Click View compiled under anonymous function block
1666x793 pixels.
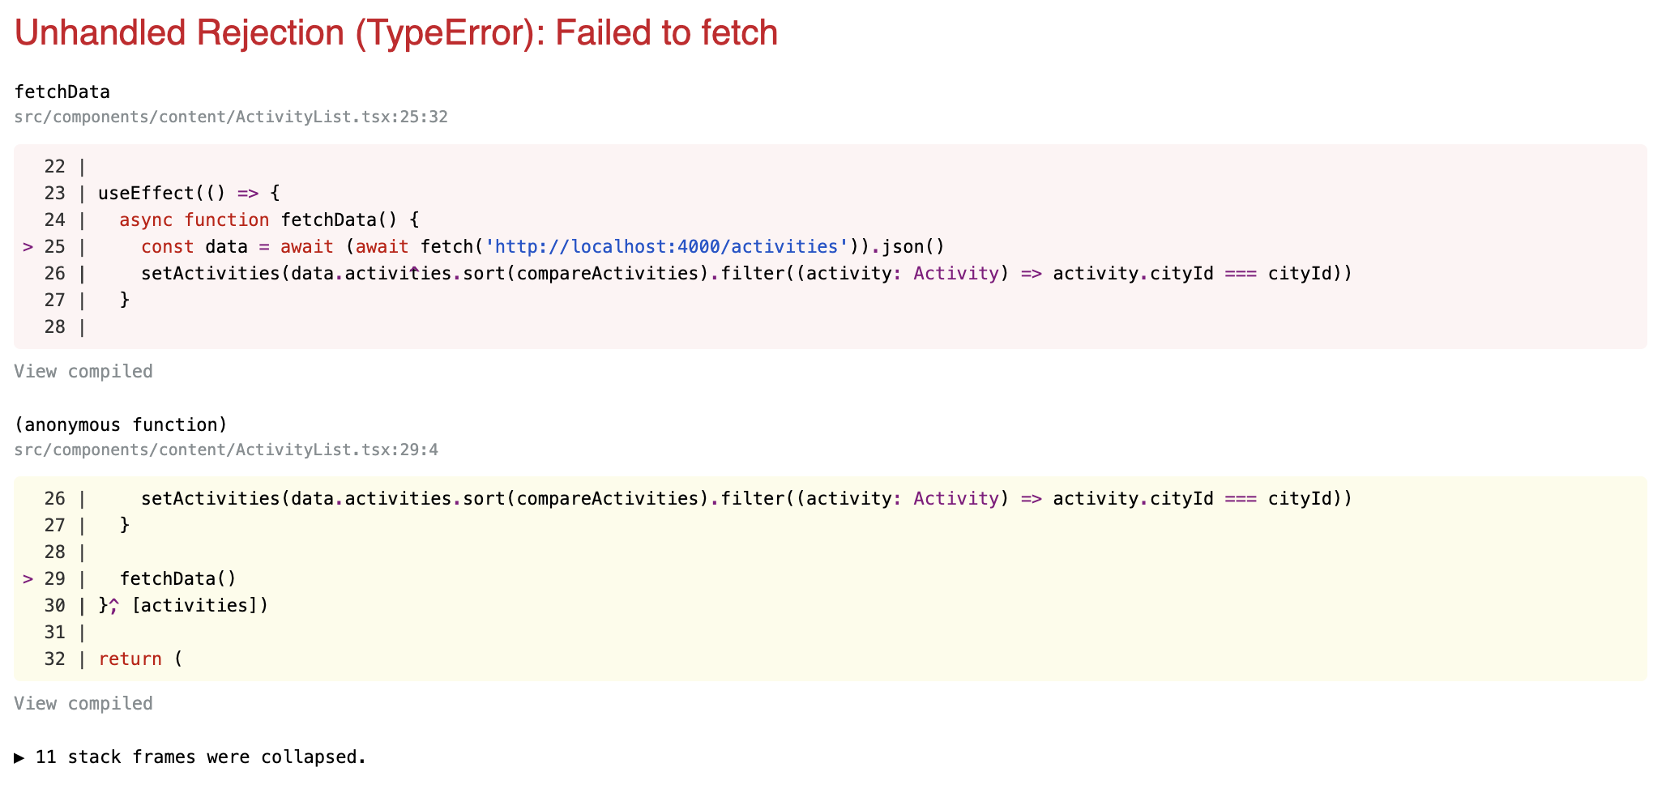tap(83, 704)
